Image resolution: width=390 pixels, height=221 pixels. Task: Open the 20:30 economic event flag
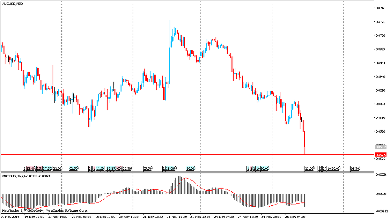click(x=127, y=168)
